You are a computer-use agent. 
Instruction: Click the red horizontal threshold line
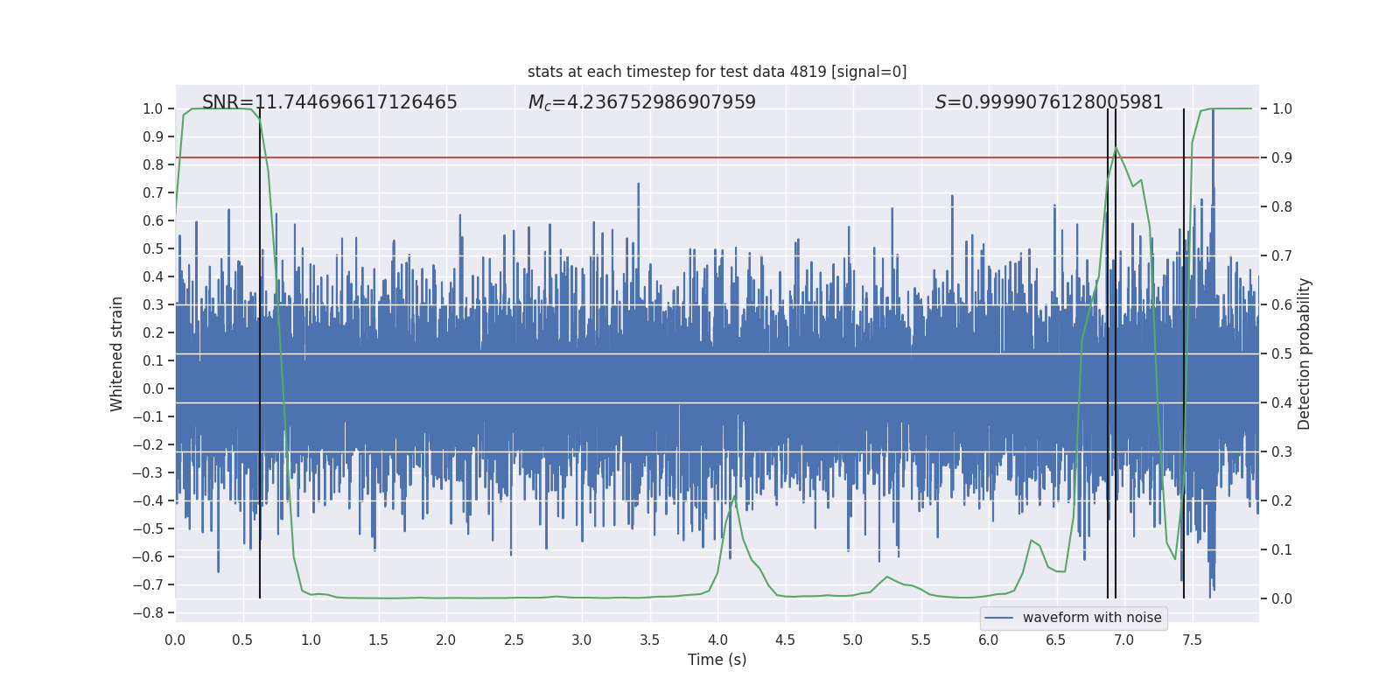pyautogui.click(x=612, y=157)
